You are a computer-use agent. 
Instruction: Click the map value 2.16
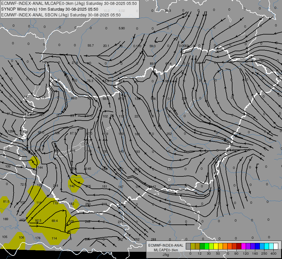point(75,63)
